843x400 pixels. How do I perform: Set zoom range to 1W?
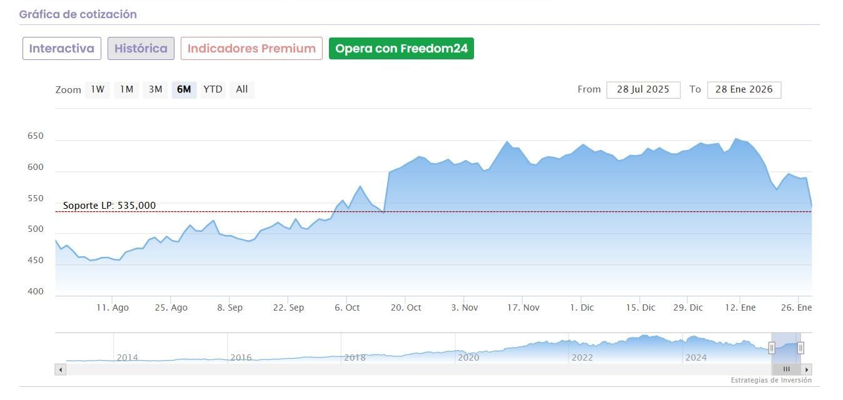click(98, 89)
